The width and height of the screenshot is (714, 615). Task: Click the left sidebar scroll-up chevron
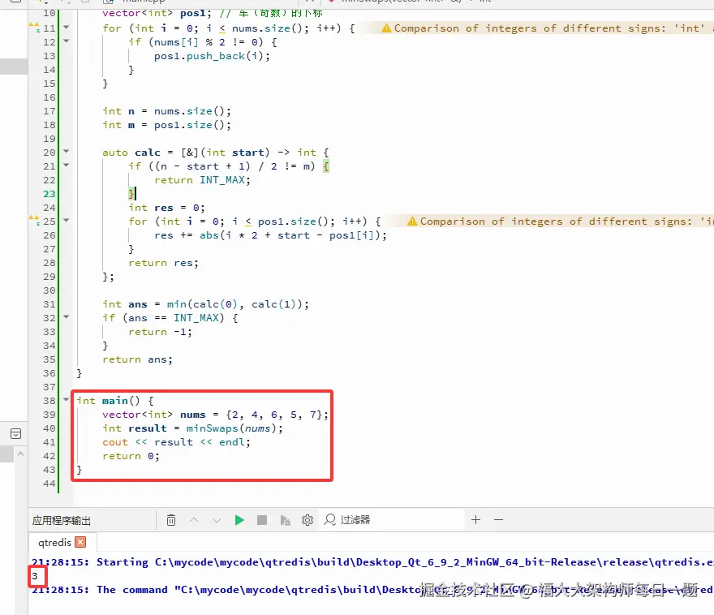pyautogui.click(x=20, y=454)
